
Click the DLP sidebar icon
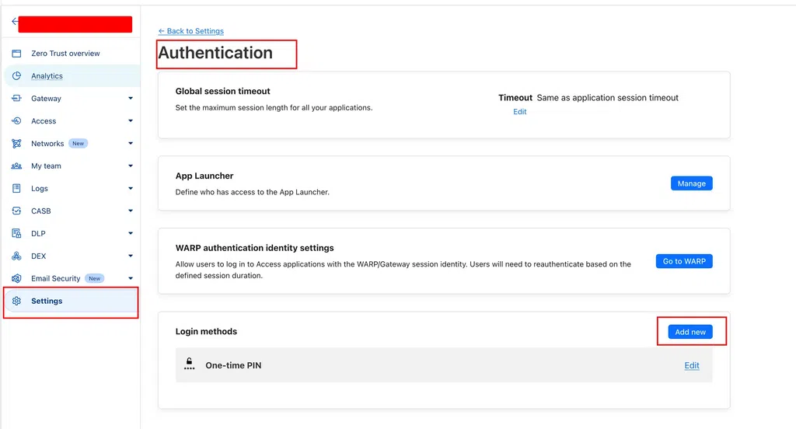coord(17,233)
